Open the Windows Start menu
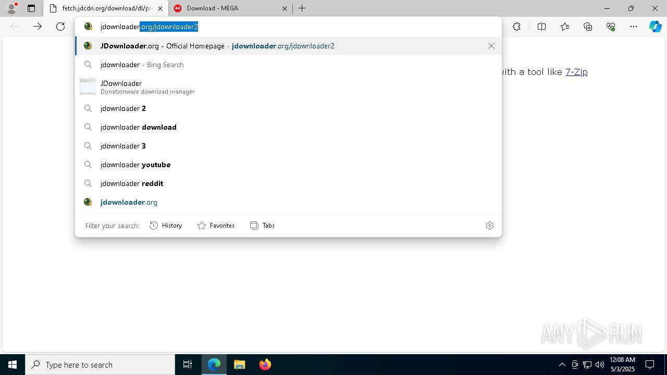 pyautogui.click(x=13, y=365)
